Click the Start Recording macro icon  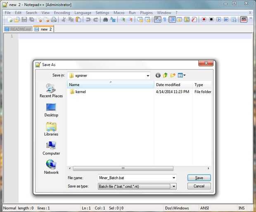tap(204, 20)
